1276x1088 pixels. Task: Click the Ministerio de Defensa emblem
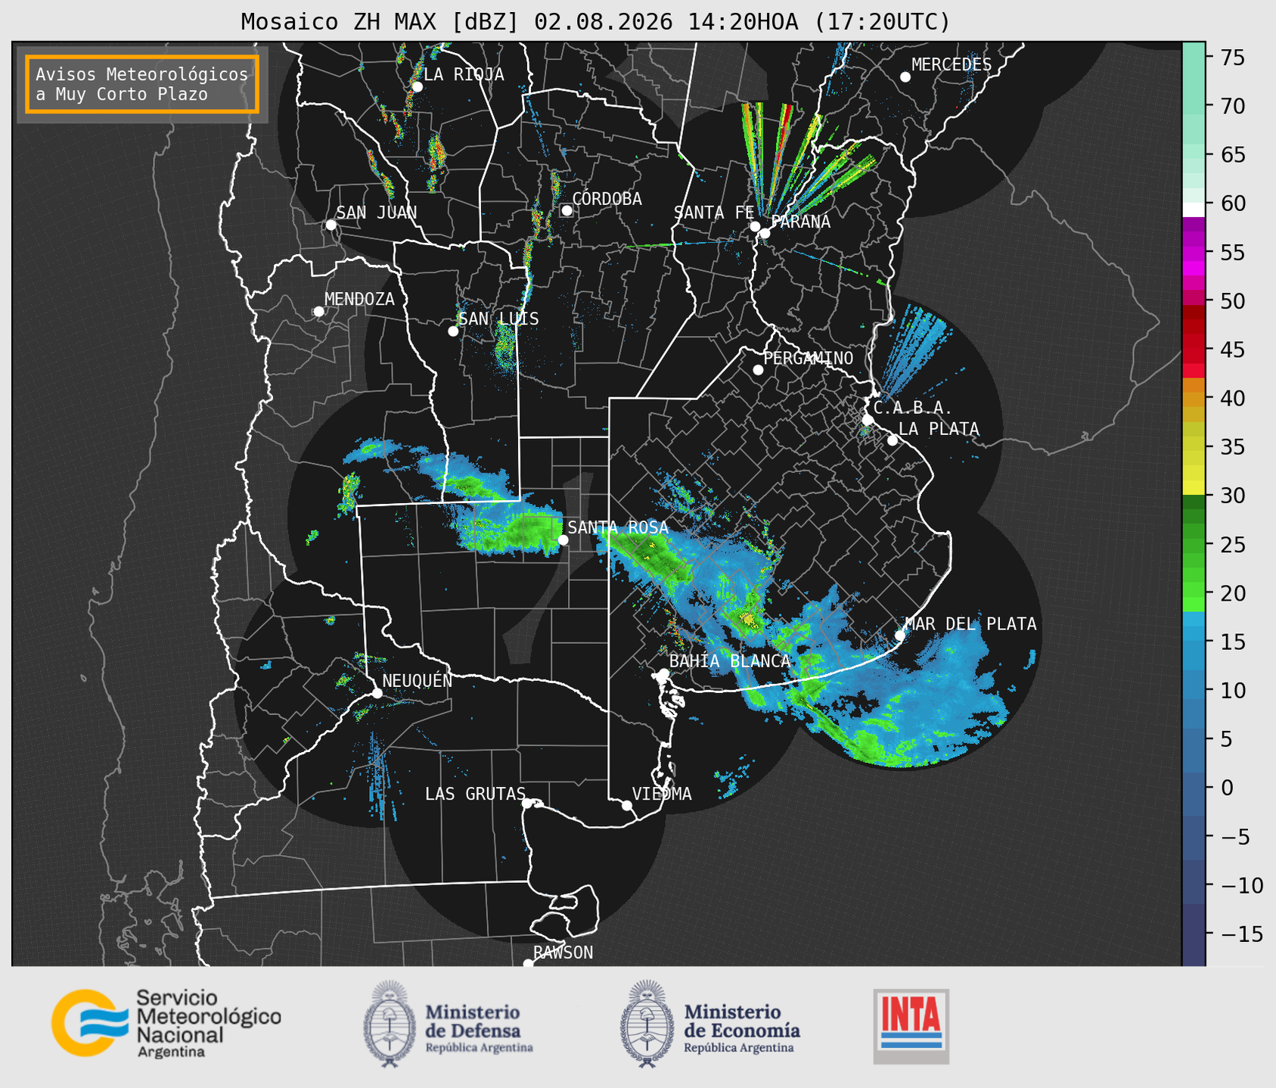389,1023
